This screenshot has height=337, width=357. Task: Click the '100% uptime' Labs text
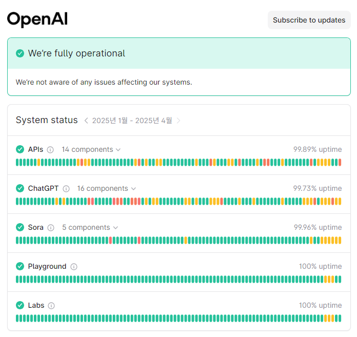click(x=321, y=305)
